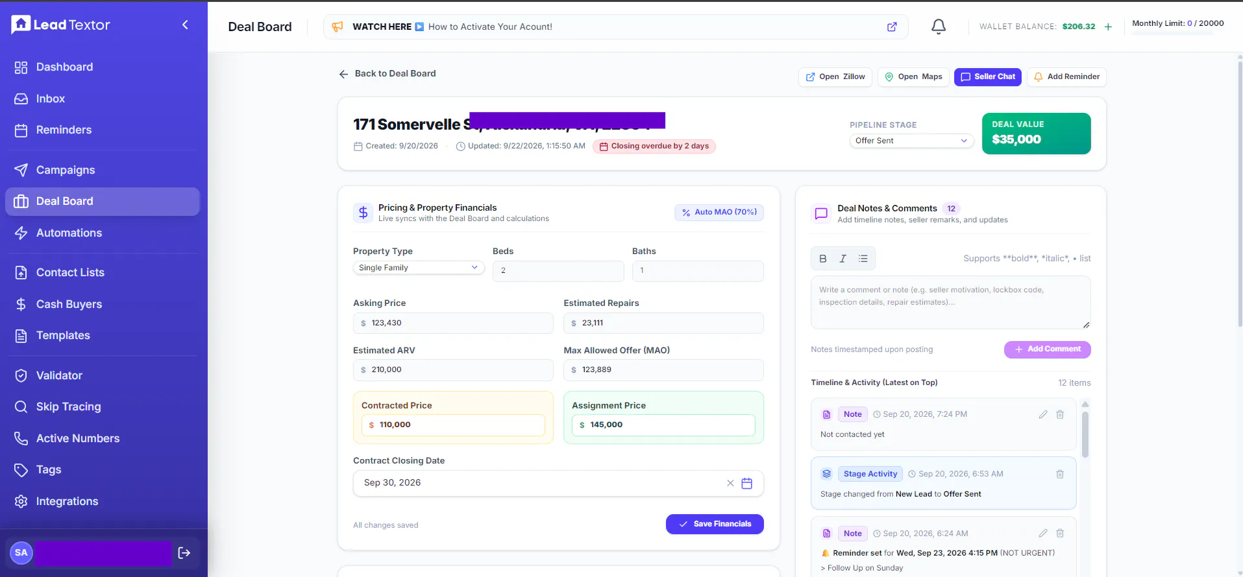Edit the 'Not contacted yet' note
This screenshot has width=1243, height=577.
pyautogui.click(x=1043, y=414)
